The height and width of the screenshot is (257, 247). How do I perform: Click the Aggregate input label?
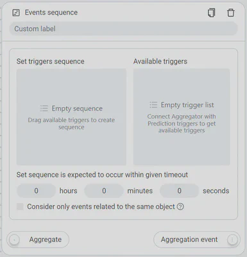(x=46, y=240)
